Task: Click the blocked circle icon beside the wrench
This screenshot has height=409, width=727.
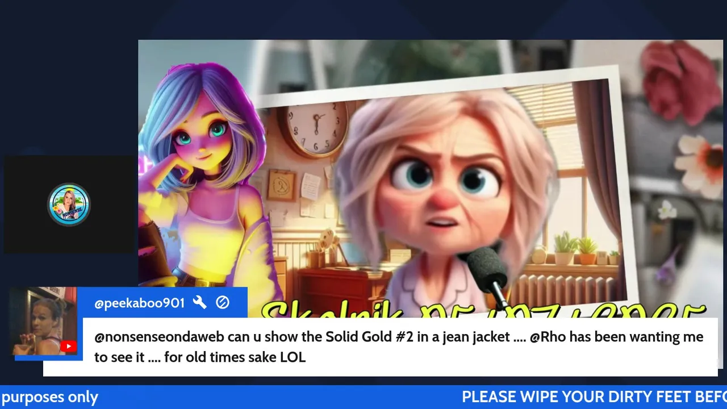Action: (x=223, y=303)
